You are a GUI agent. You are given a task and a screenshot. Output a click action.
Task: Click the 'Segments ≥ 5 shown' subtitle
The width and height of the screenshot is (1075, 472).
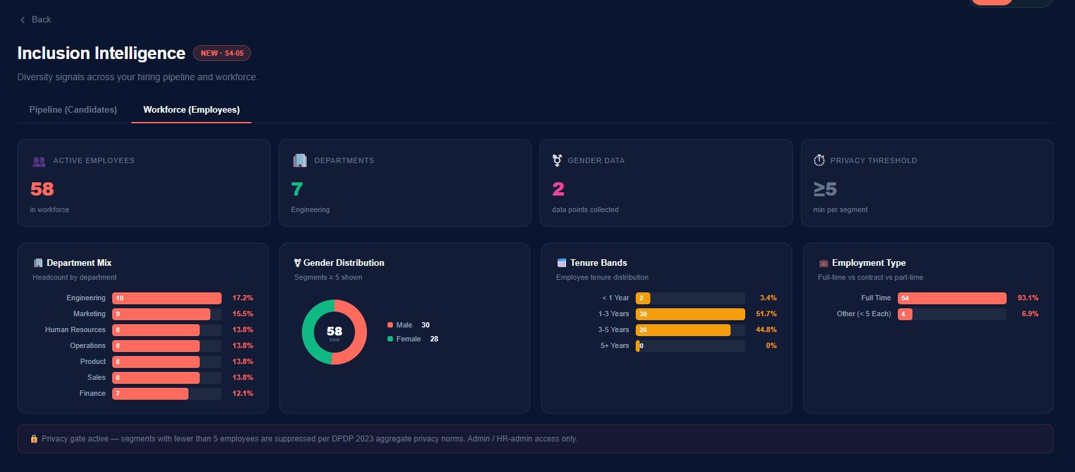(x=328, y=277)
